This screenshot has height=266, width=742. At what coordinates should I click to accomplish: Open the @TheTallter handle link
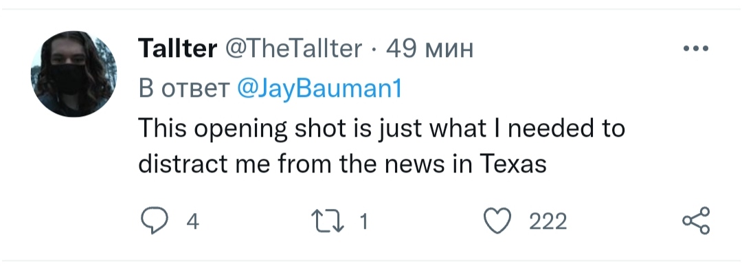(x=293, y=48)
